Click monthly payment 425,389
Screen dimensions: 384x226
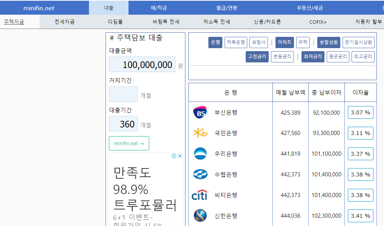click(x=291, y=113)
